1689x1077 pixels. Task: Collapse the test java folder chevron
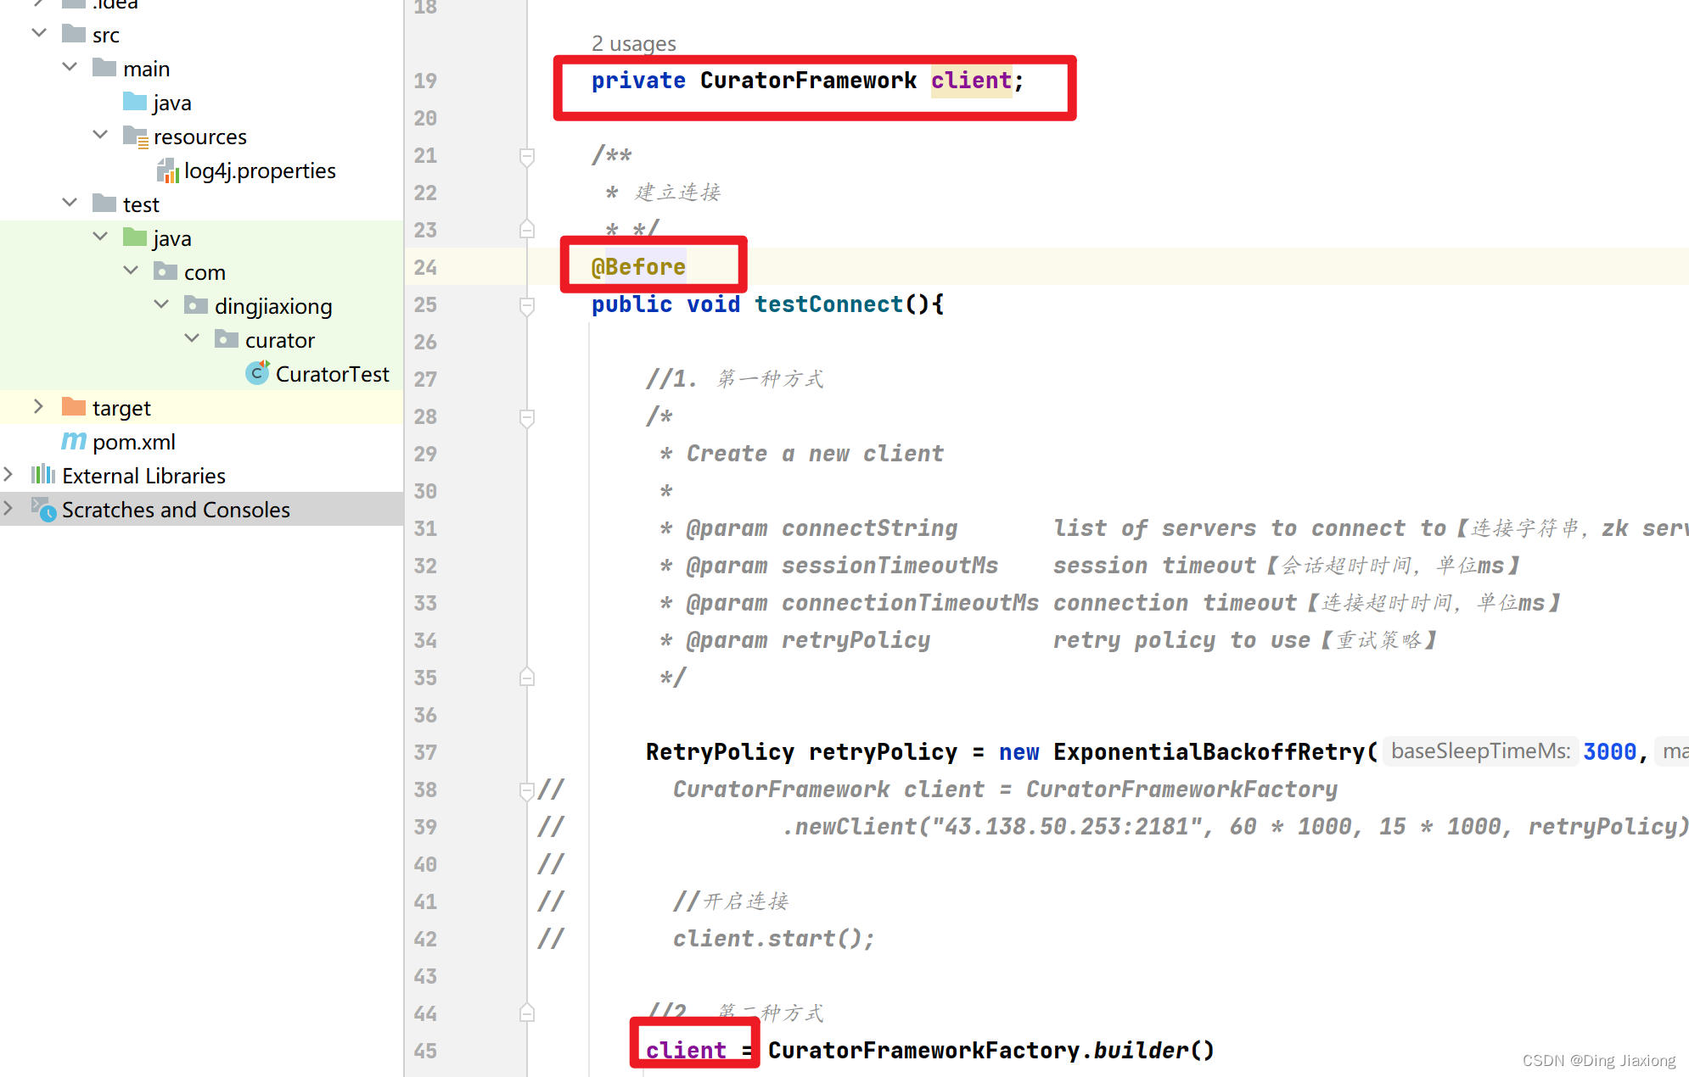point(100,237)
